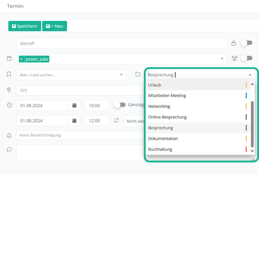
Task: Click the + Neu button
Action: [54, 26]
